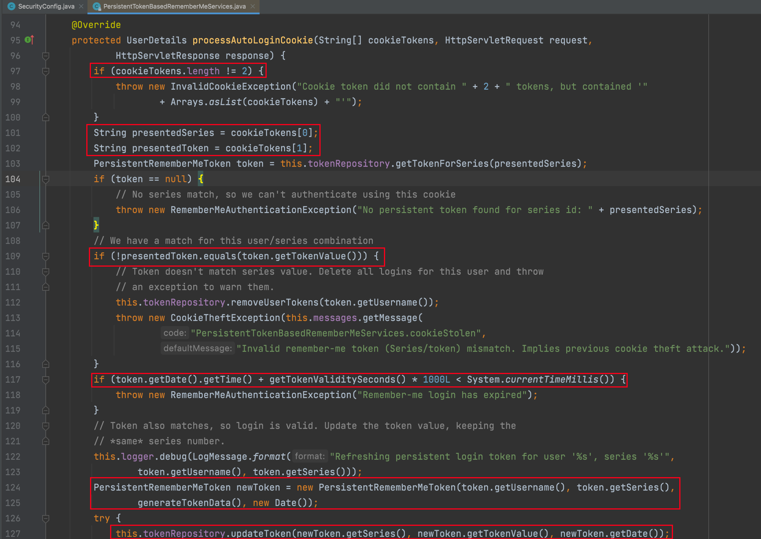The height and width of the screenshot is (539, 761).
Task: Place the cursor on the 1000L literal
Action: pos(436,379)
